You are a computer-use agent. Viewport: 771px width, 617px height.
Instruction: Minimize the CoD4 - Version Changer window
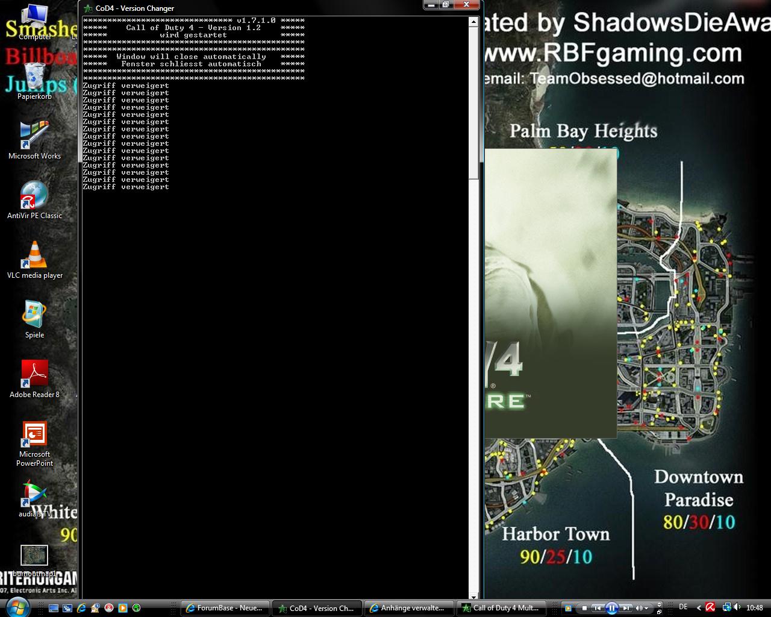431,4
